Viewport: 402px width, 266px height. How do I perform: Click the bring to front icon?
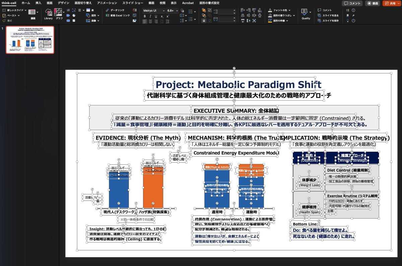click(x=204, y=10)
